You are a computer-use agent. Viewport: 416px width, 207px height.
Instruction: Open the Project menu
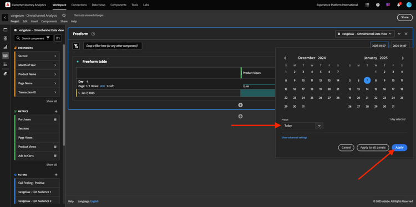click(15, 21)
